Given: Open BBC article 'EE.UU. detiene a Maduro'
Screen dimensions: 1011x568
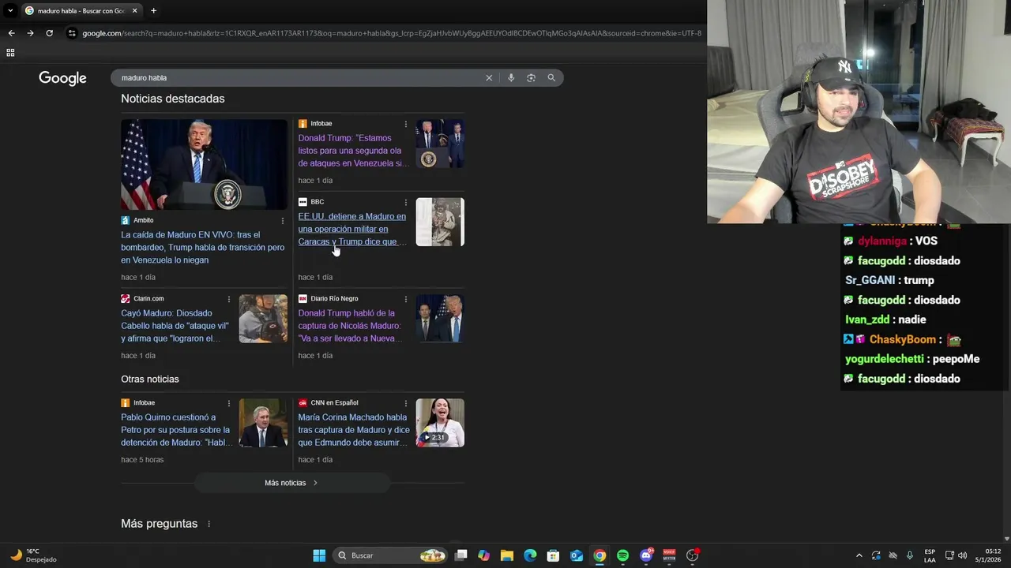Looking at the screenshot, I should 352,229.
